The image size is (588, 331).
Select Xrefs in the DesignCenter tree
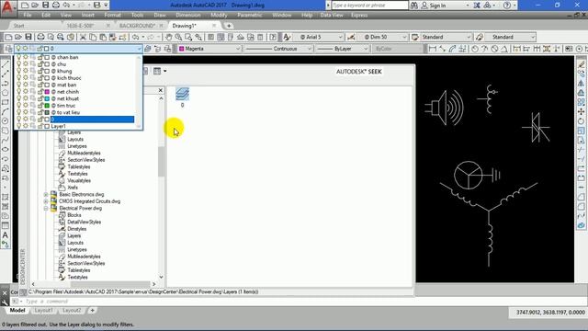[73, 188]
